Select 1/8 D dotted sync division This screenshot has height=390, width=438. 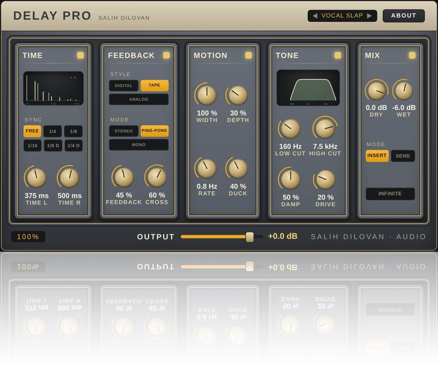point(53,145)
